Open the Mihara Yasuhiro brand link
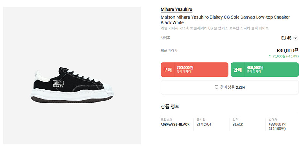 point(176,9)
